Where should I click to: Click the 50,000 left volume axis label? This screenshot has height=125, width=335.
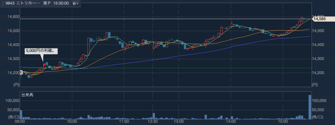[x=13, y=110]
